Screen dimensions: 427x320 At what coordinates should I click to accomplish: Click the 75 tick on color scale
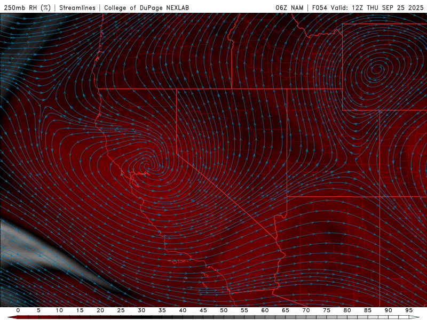coord(327,310)
